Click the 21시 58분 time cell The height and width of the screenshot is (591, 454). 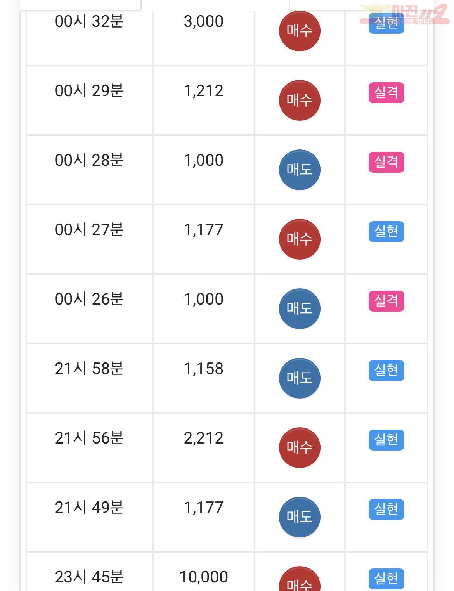[90, 378]
